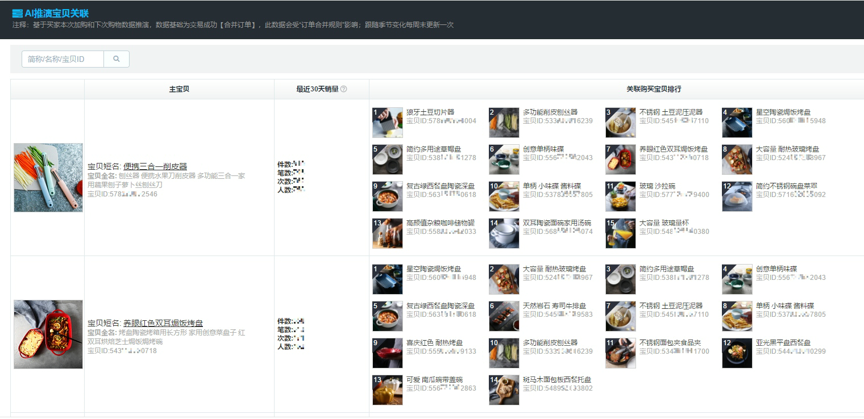Open the 便携三合一削皮器 product link
Image resolution: width=864 pixels, height=419 pixels.
pos(155,166)
